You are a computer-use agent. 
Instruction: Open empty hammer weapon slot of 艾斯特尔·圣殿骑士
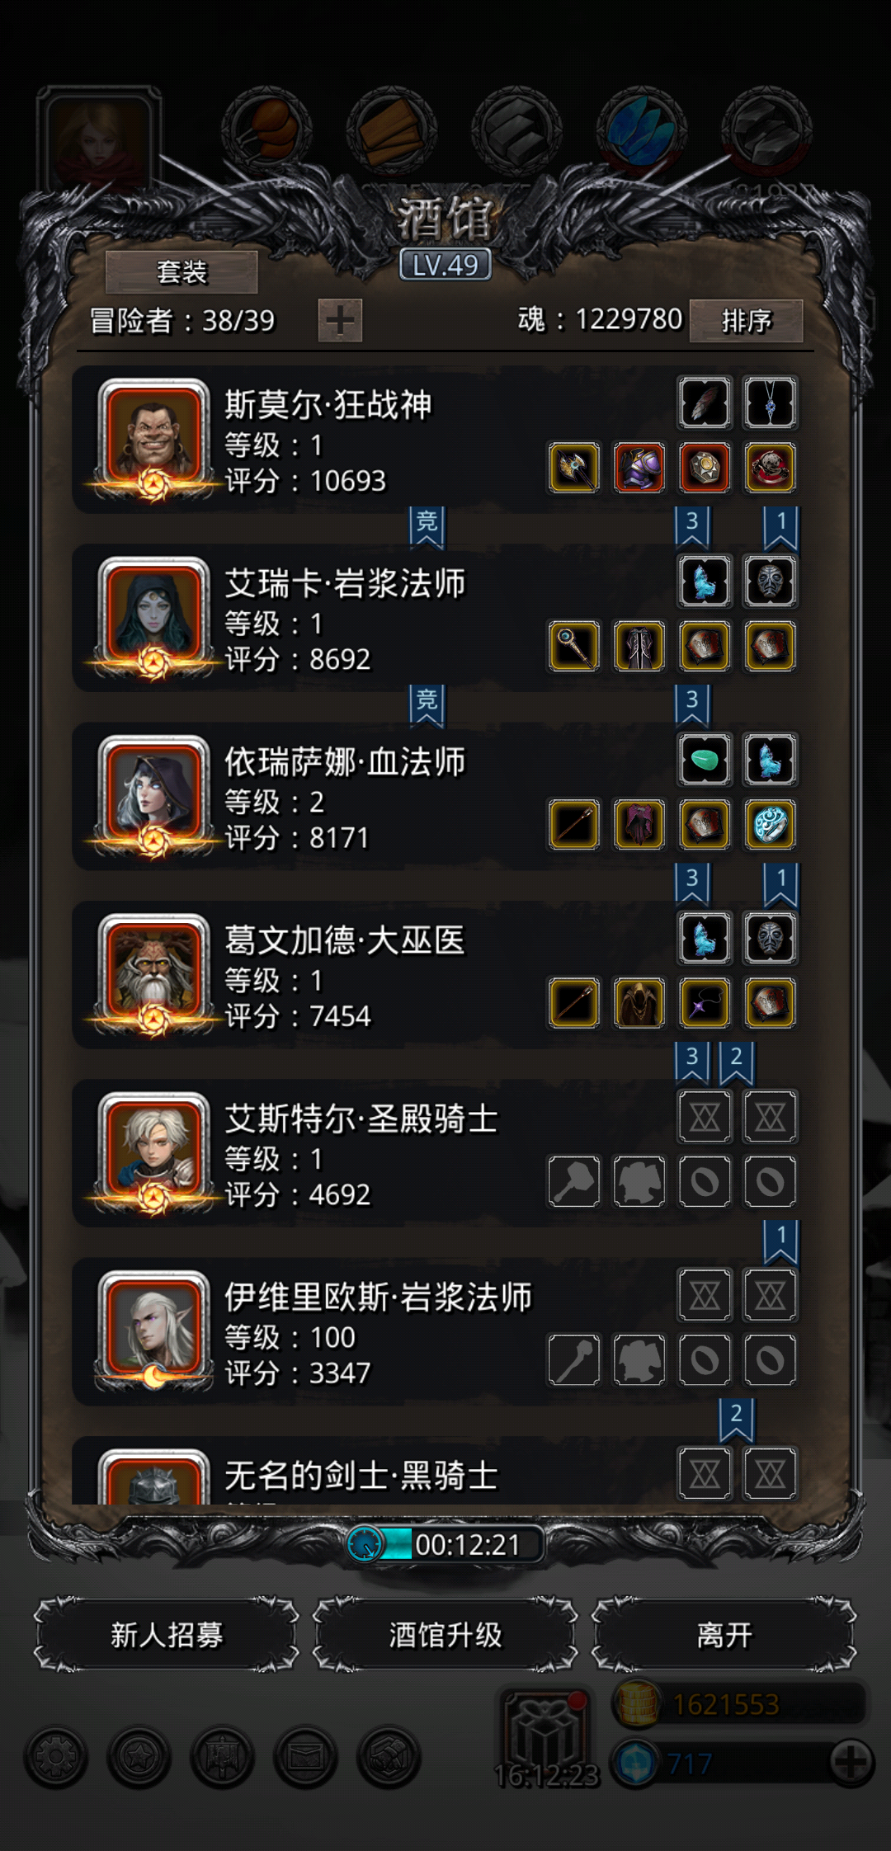(x=574, y=1181)
